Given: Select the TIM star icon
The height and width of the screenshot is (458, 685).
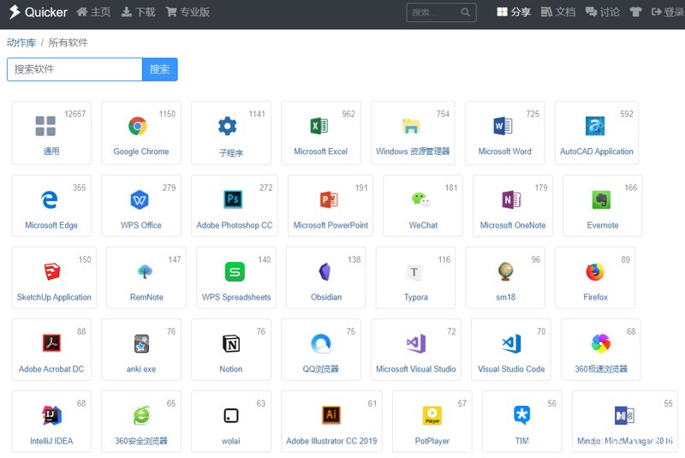Looking at the screenshot, I should click(x=522, y=415).
